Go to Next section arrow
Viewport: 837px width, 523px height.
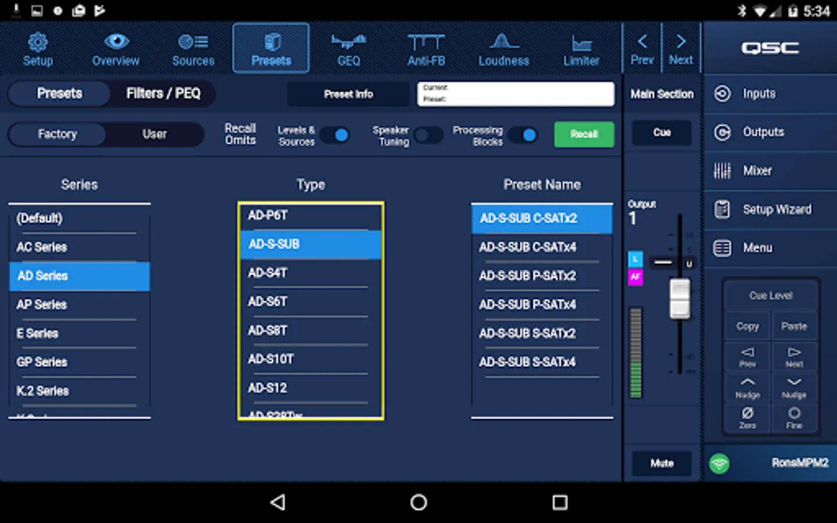coord(681,49)
